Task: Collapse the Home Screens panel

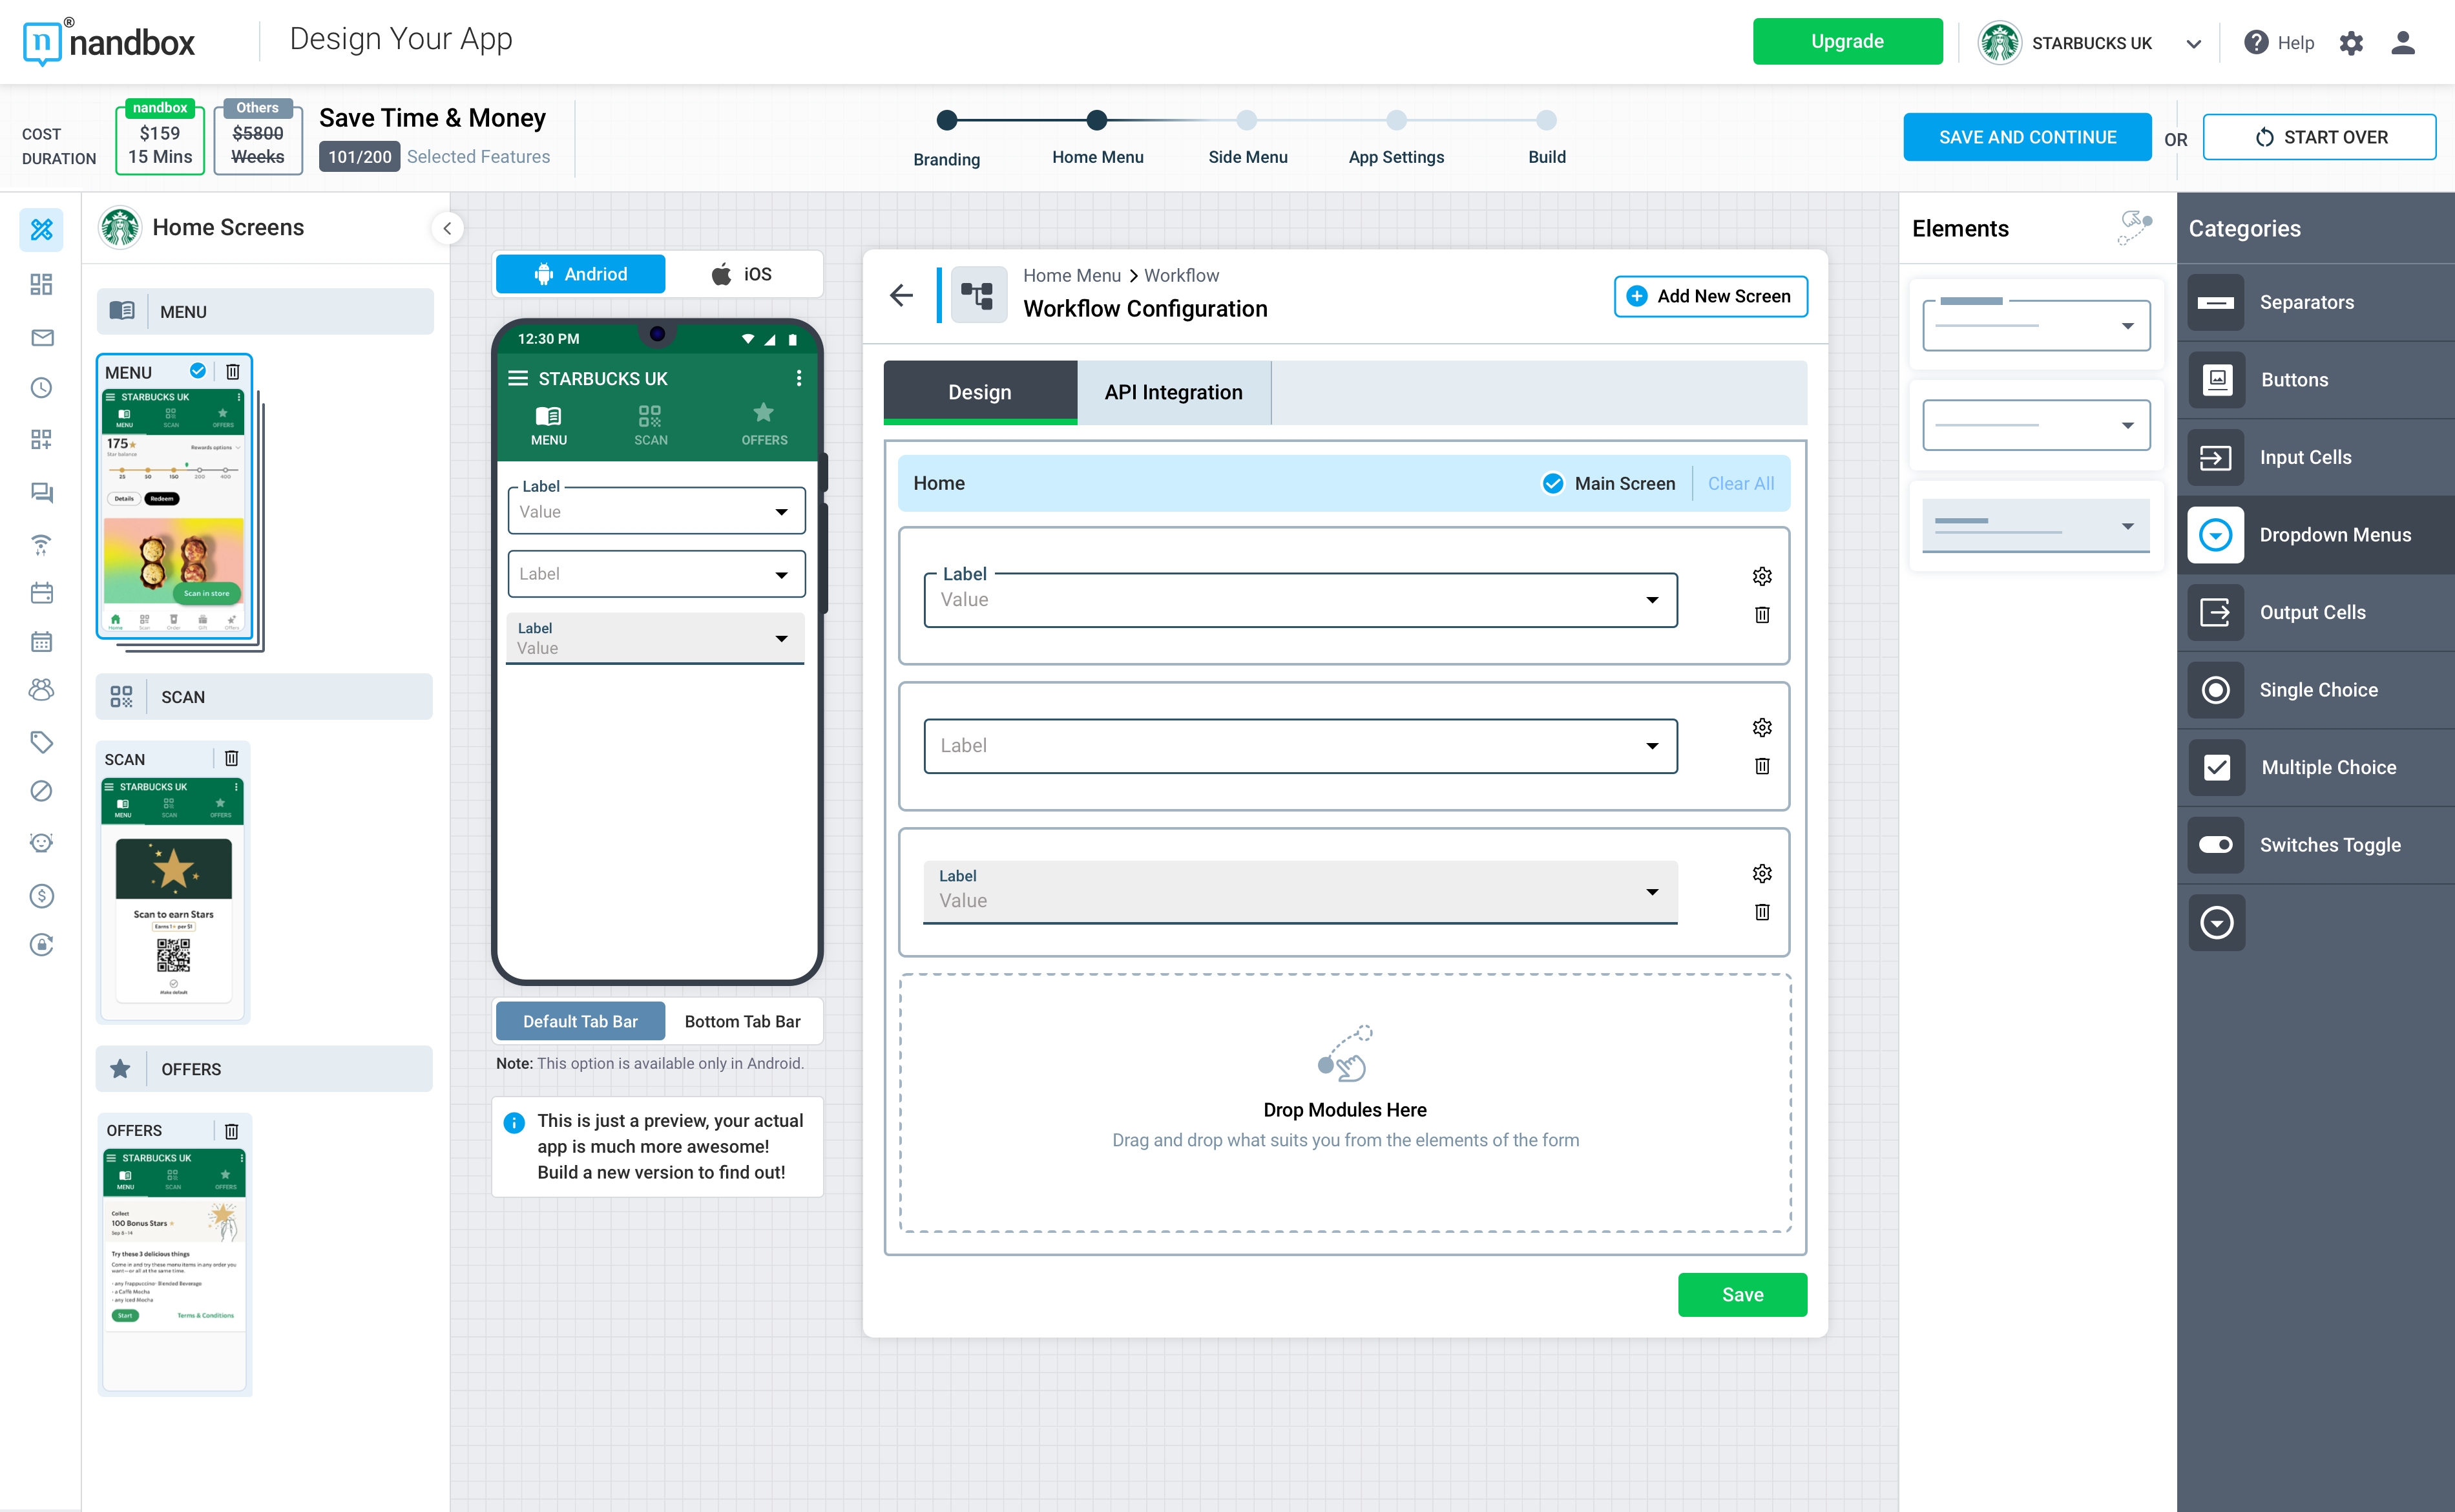Action: (x=447, y=228)
